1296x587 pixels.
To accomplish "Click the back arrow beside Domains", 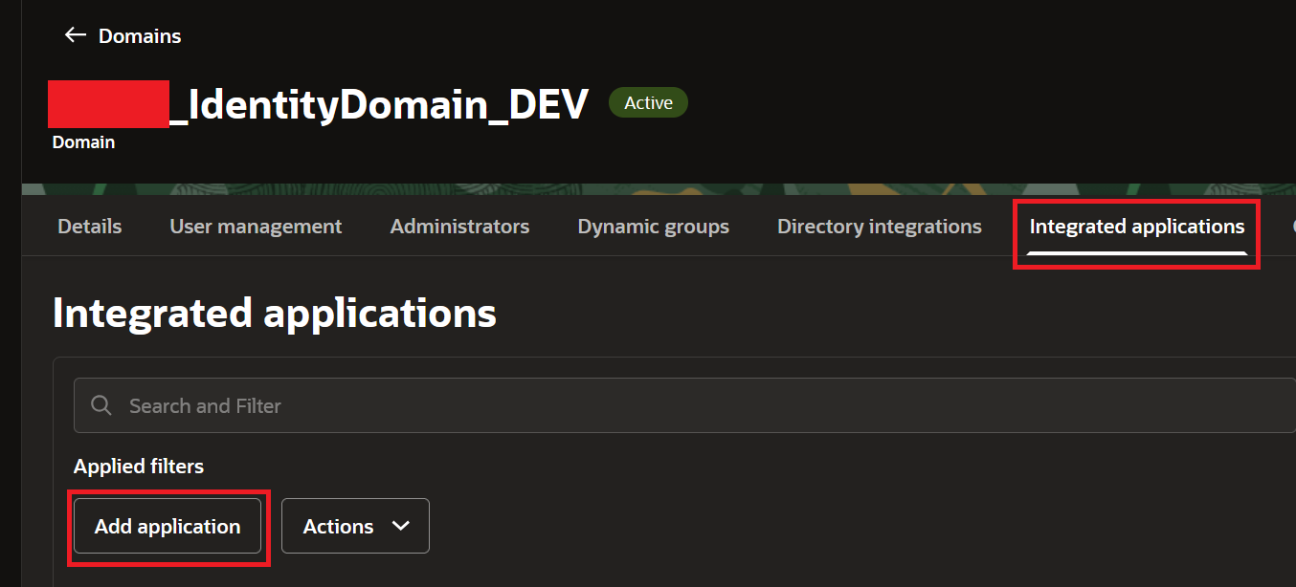I will click(x=75, y=35).
